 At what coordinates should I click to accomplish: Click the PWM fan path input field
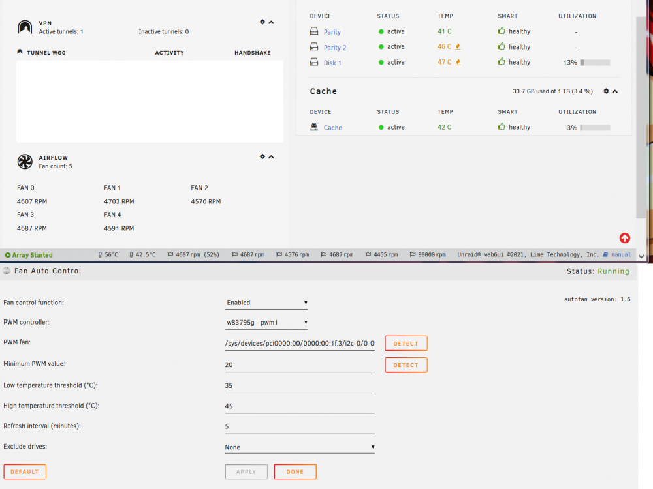[300, 344]
